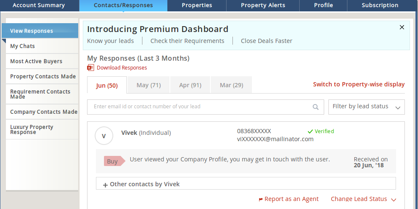Click the Vivek avatar circle

coord(104,136)
